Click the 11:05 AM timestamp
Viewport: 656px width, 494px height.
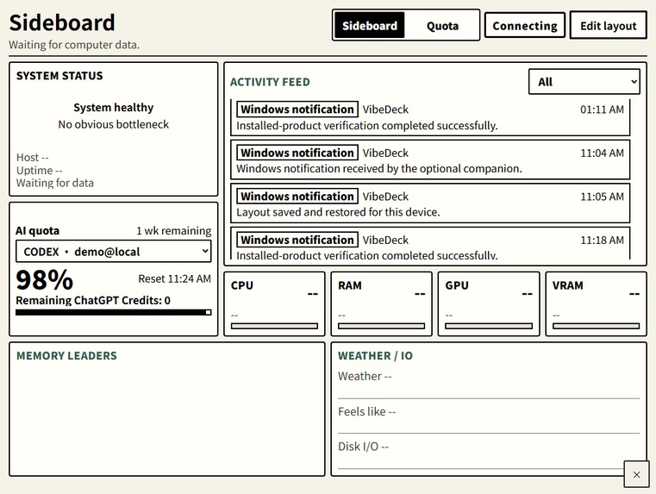point(602,197)
